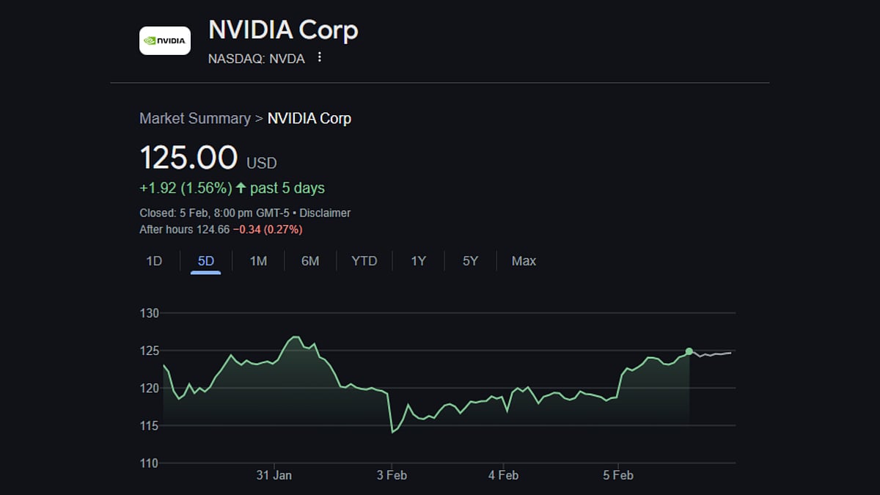
Task: Open the Disclaimer link
Action: 326,213
